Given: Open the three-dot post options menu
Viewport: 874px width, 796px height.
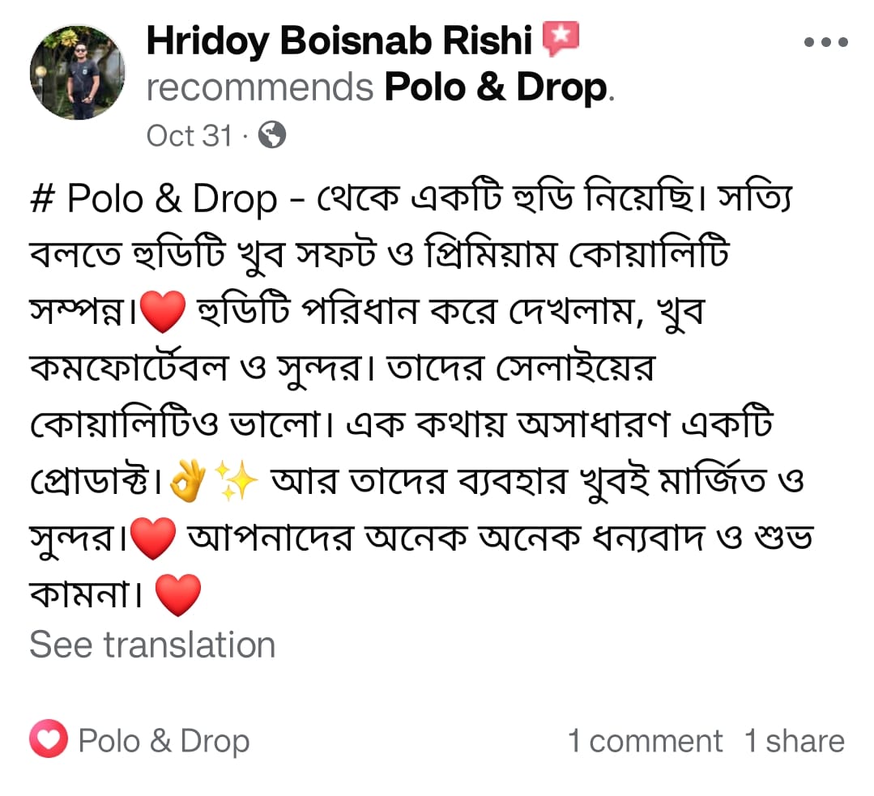Looking at the screenshot, I should tap(825, 43).
